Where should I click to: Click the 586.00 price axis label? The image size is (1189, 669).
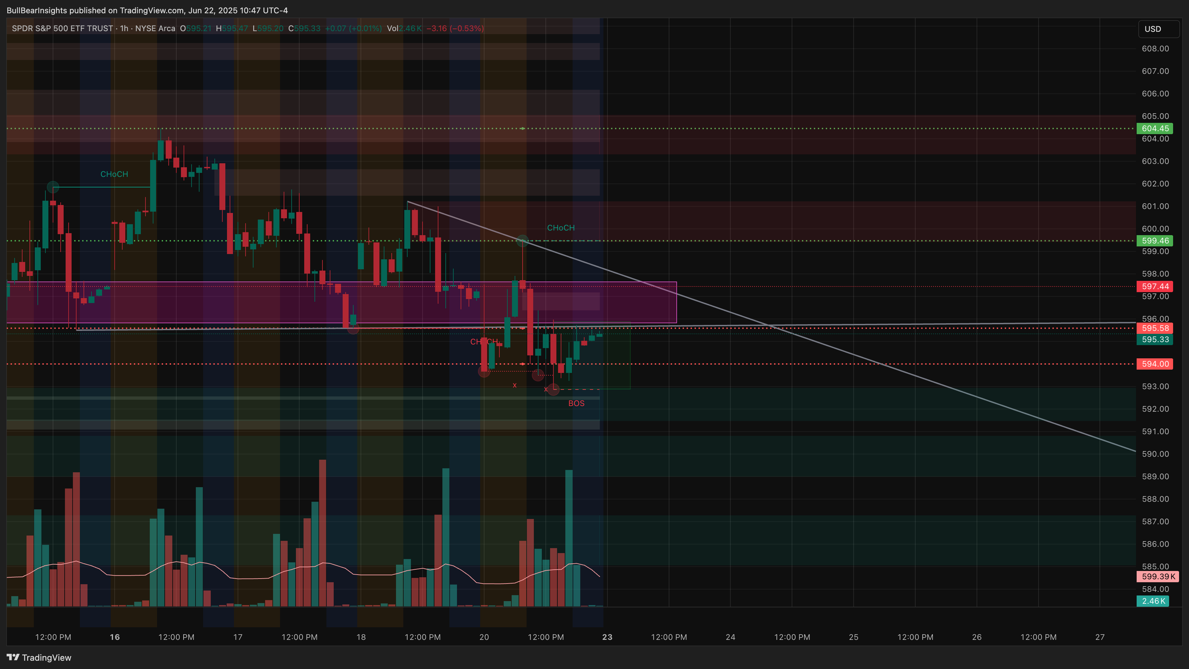[1155, 544]
